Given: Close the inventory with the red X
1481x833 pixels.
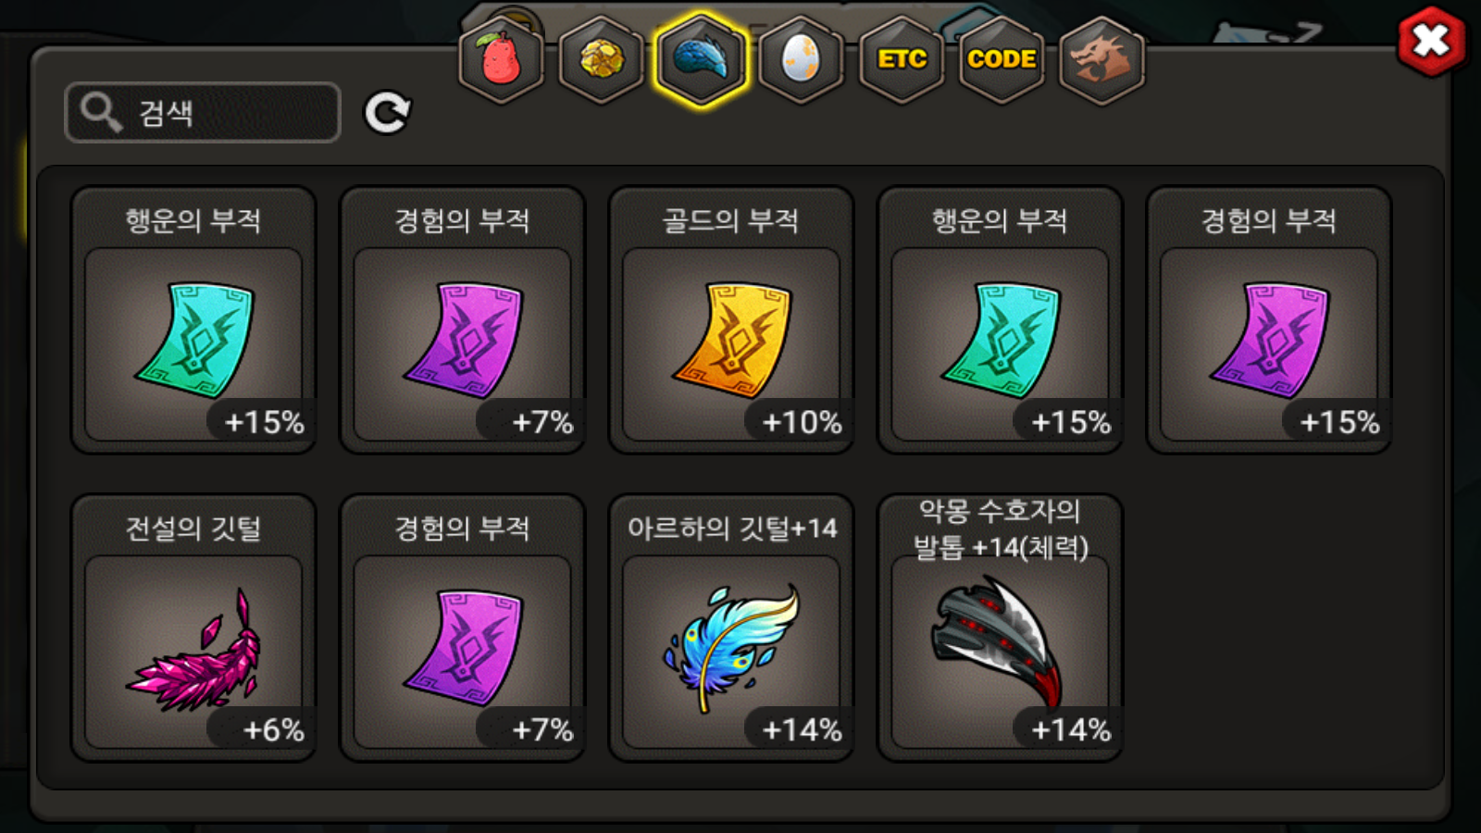Looking at the screenshot, I should (1432, 41).
